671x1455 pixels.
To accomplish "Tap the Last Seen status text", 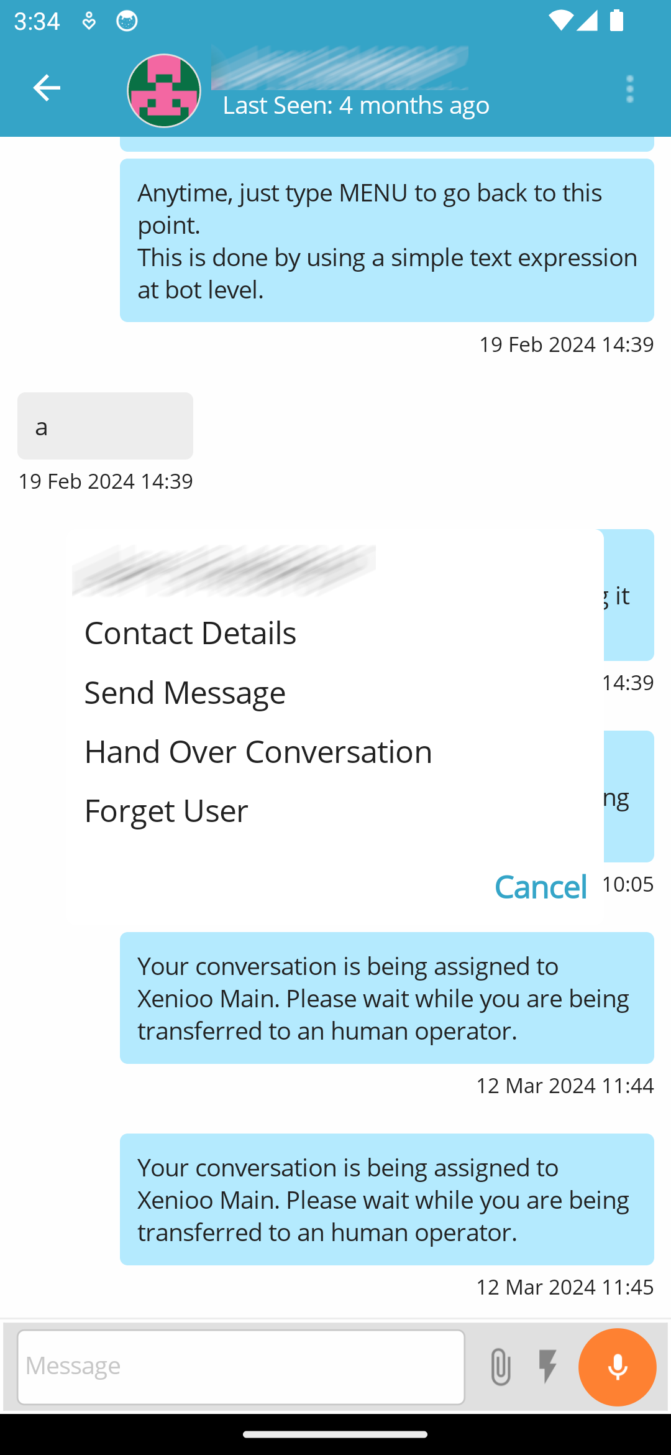I will coord(356,106).
